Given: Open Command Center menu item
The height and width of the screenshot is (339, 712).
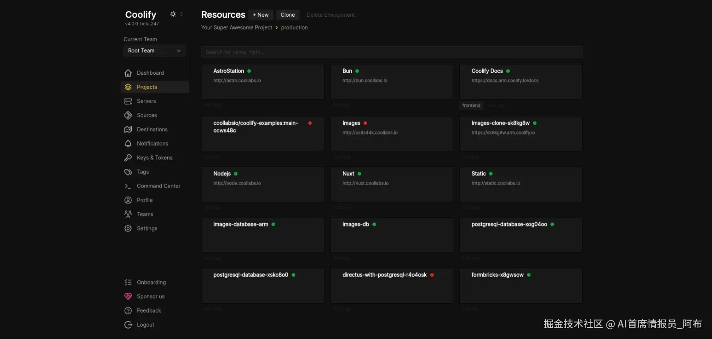Looking at the screenshot, I should point(155,186).
